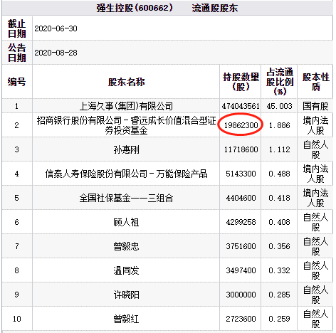Click 自然人股 in row 9
Image resolution: width=336 pixels, height=333 pixels.
[315, 295]
